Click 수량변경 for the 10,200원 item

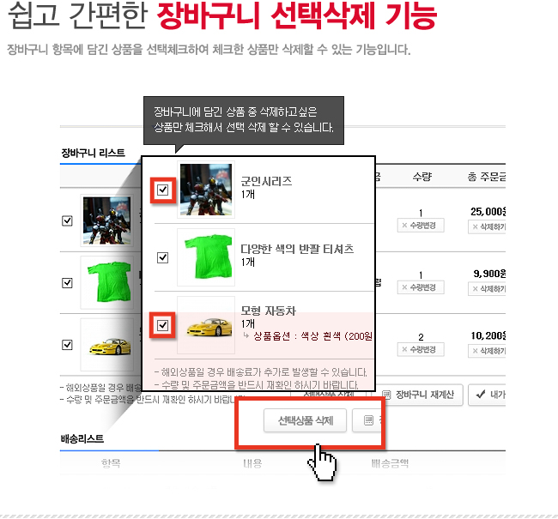tap(421, 350)
